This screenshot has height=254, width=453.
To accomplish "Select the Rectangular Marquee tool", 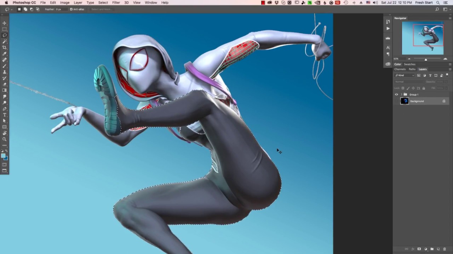I will 5,29.
